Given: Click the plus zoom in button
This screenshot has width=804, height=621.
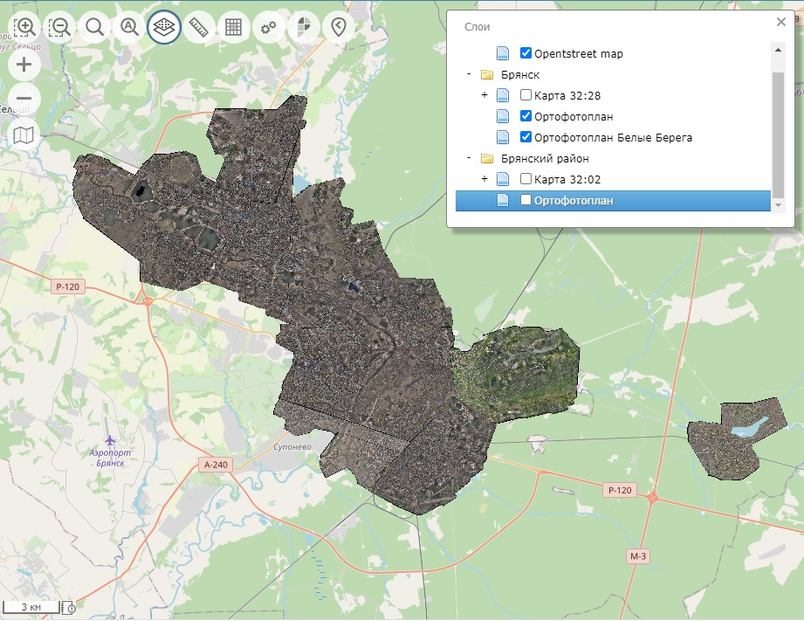Looking at the screenshot, I should (24, 65).
